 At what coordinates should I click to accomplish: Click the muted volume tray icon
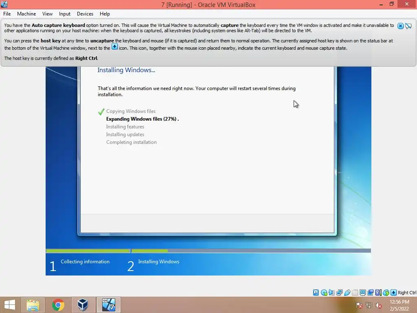click(x=379, y=305)
